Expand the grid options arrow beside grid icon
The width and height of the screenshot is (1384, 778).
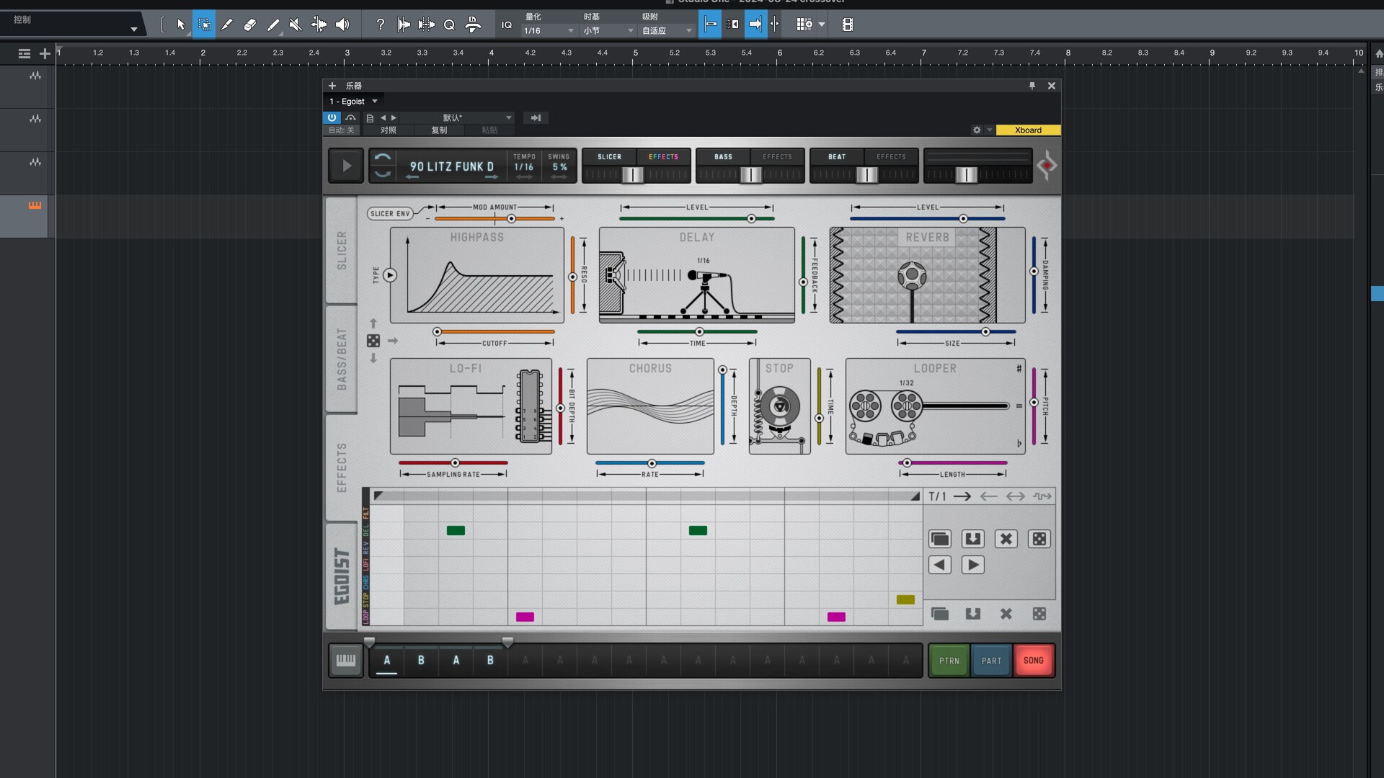[x=822, y=24]
